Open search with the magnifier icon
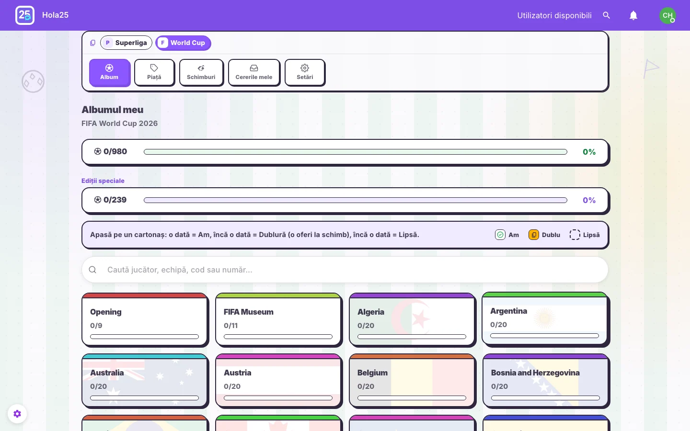 pyautogui.click(x=607, y=15)
